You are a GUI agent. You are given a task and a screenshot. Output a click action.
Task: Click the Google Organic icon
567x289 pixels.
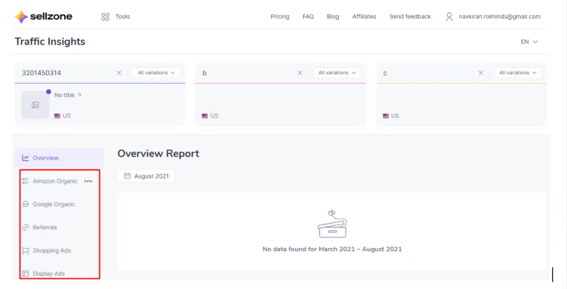pos(25,204)
